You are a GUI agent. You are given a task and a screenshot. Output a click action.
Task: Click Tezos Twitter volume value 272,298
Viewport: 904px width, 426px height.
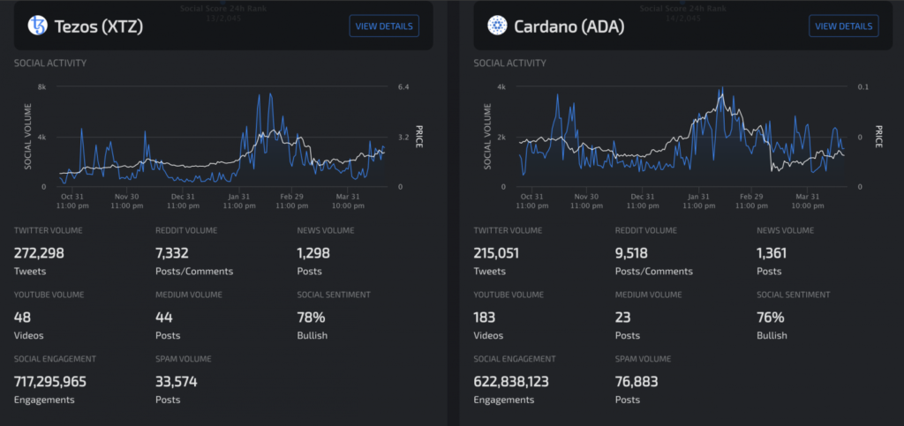(39, 253)
